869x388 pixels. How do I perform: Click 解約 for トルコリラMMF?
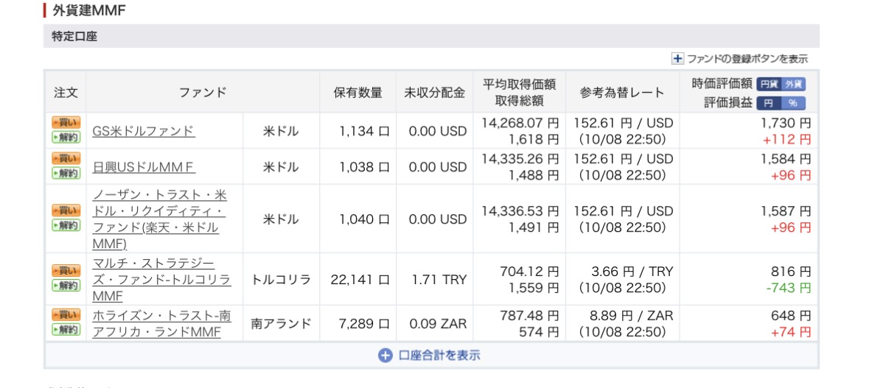pyautogui.click(x=66, y=286)
